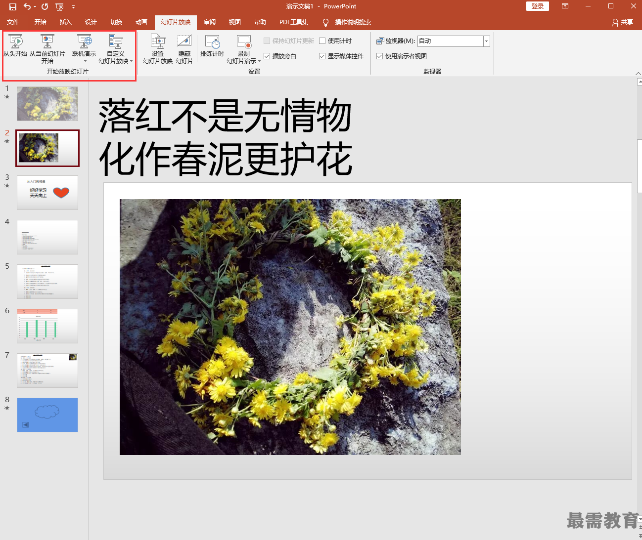This screenshot has width=642, height=540.
Task: Uncheck the 播放旁白 (Play Narrations) checkbox
Action: click(267, 56)
